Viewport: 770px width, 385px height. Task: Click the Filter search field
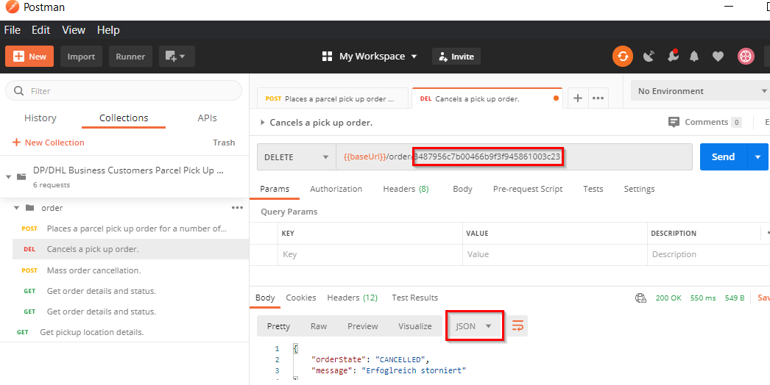tap(124, 91)
